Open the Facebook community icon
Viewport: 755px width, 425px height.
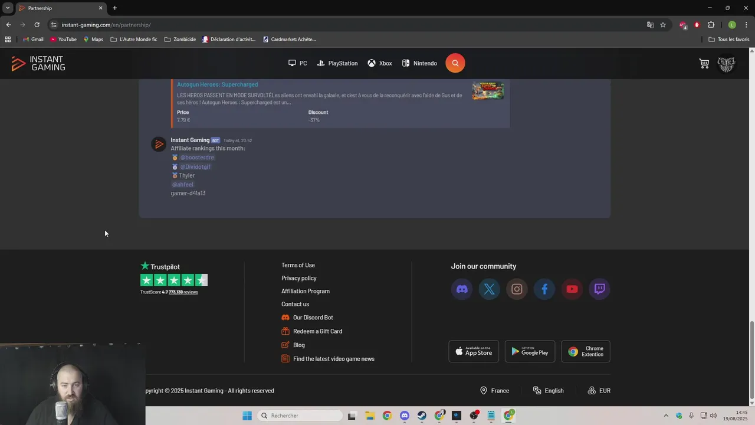(x=544, y=289)
